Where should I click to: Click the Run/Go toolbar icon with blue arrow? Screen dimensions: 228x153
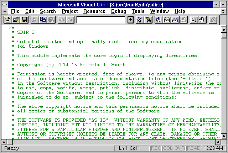click(x=194, y=20)
